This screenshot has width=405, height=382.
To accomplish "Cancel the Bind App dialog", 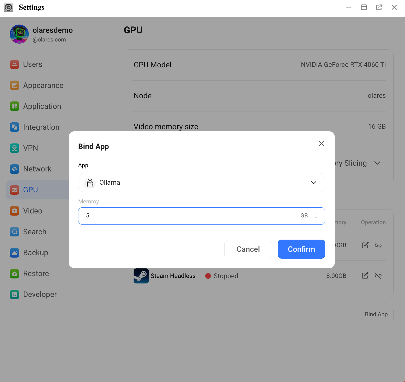I will (x=248, y=249).
